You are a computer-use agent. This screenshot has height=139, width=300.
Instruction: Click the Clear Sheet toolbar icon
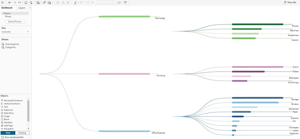[x=49, y=2]
